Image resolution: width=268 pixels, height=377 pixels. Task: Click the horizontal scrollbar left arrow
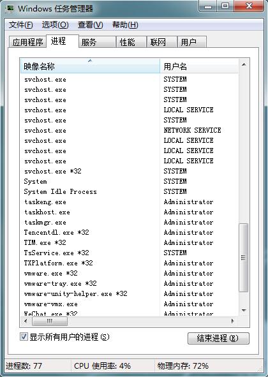26,321
